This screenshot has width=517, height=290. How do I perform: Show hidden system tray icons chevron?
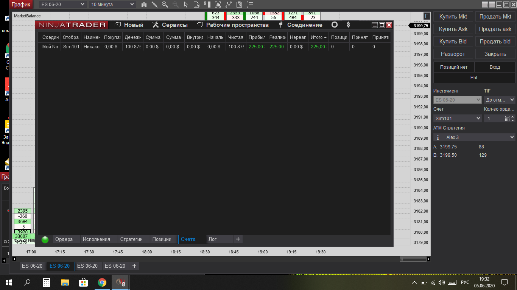pyautogui.click(x=414, y=282)
